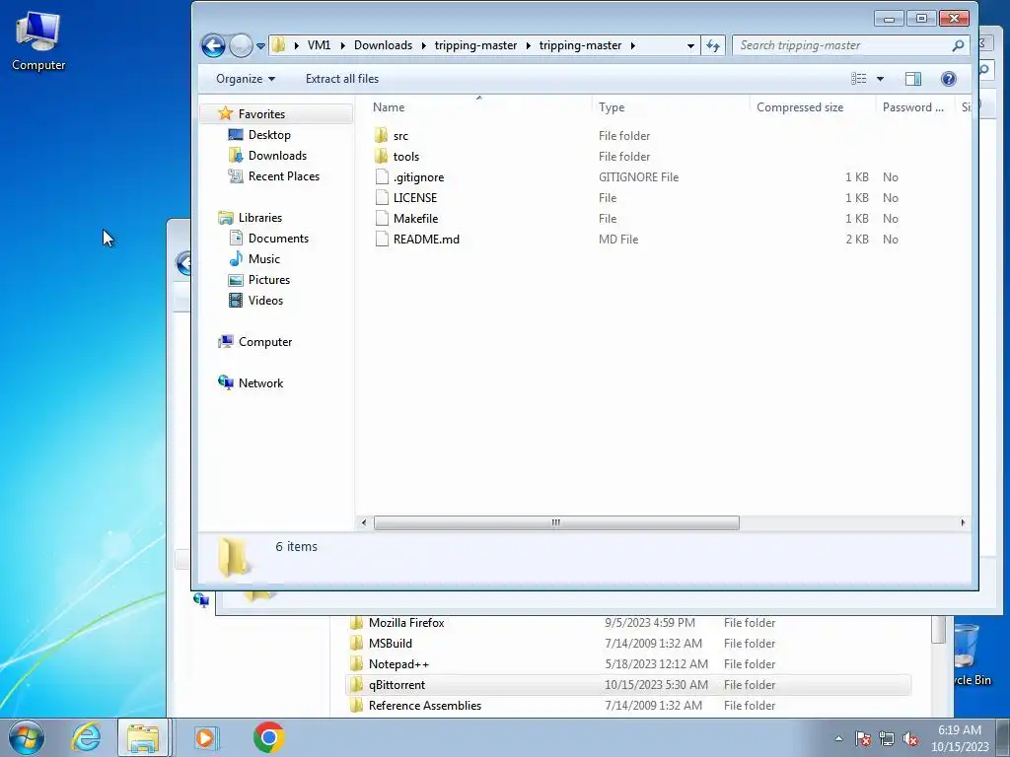The height and width of the screenshot is (757, 1010).
Task: Click Extract all files
Action: tap(342, 79)
